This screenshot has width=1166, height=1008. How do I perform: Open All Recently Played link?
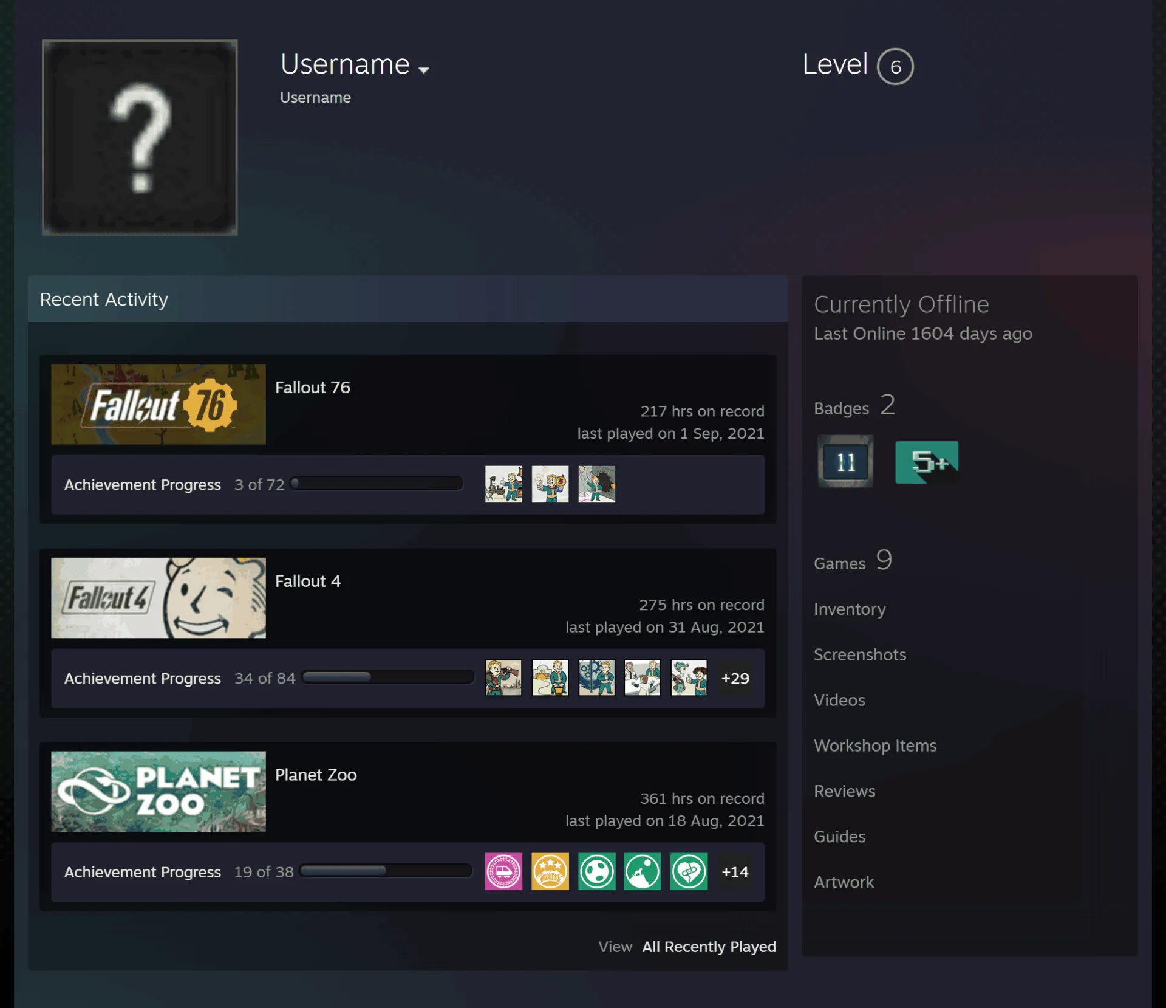[709, 947]
